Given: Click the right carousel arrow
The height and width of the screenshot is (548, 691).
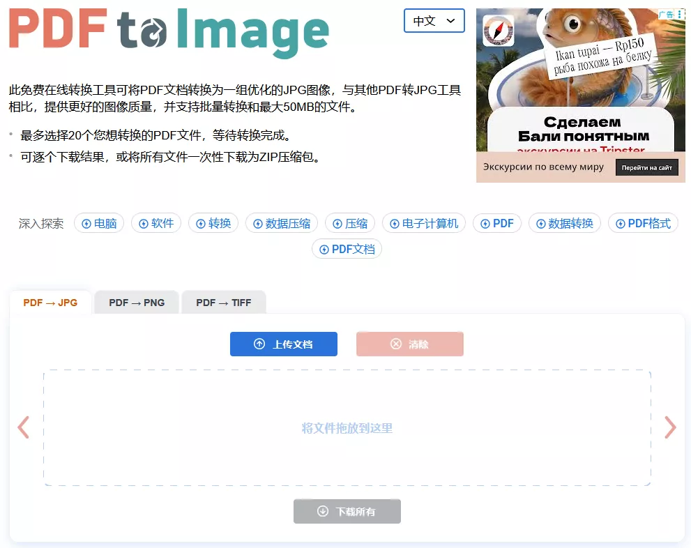Looking at the screenshot, I should click(x=670, y=427).
